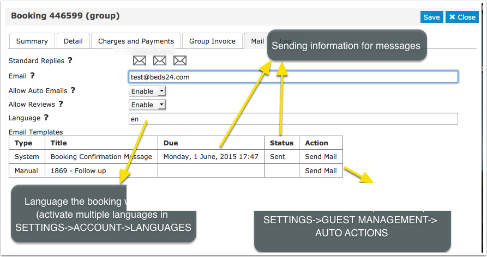Show help question mark next to Language
487x257 pixels.
coord(46,118)
